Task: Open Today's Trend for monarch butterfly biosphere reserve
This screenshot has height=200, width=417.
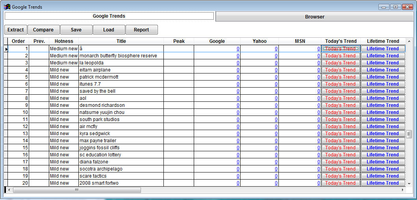Action: [341, 56]
